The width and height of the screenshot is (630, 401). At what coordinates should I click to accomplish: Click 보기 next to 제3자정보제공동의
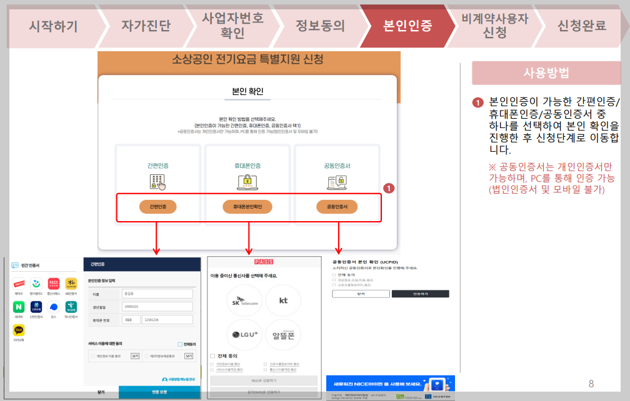click(x=189, y=356)
